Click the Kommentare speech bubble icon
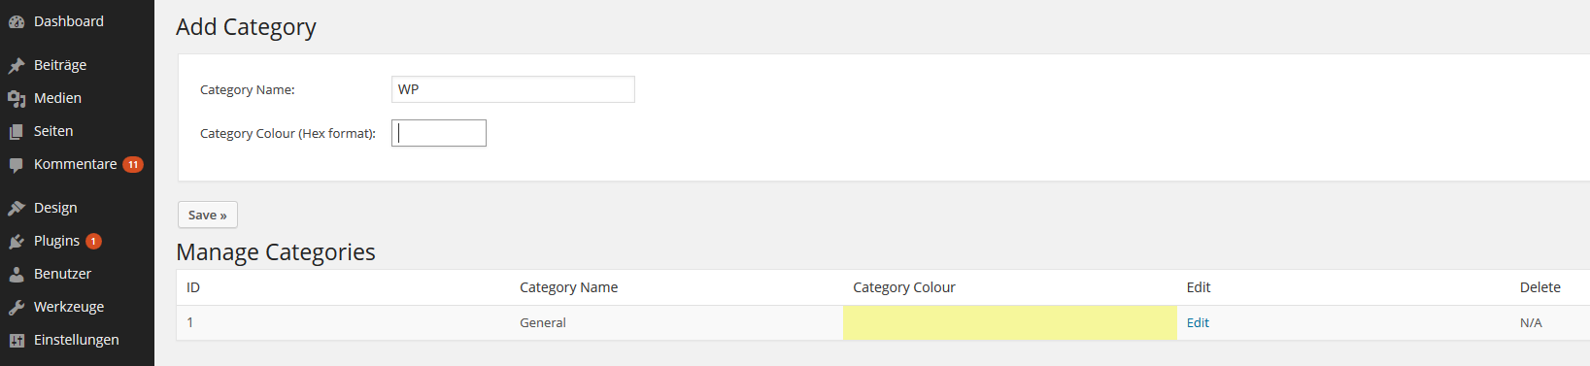The image size is (1590, 366). [17, 165]
